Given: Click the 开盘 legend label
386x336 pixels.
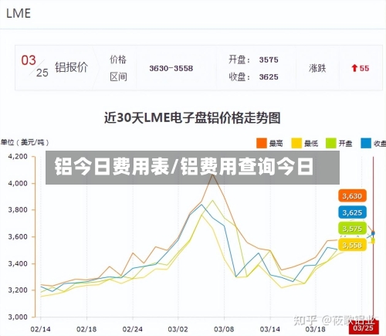Looking at the screenshot, I should [x=345, y=144].
